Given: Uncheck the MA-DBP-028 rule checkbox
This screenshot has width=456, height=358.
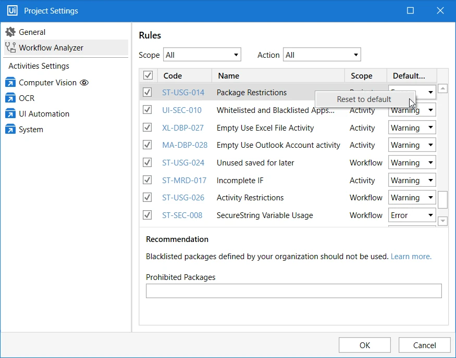Looking at the screenshot, I should tap(147, 145).
